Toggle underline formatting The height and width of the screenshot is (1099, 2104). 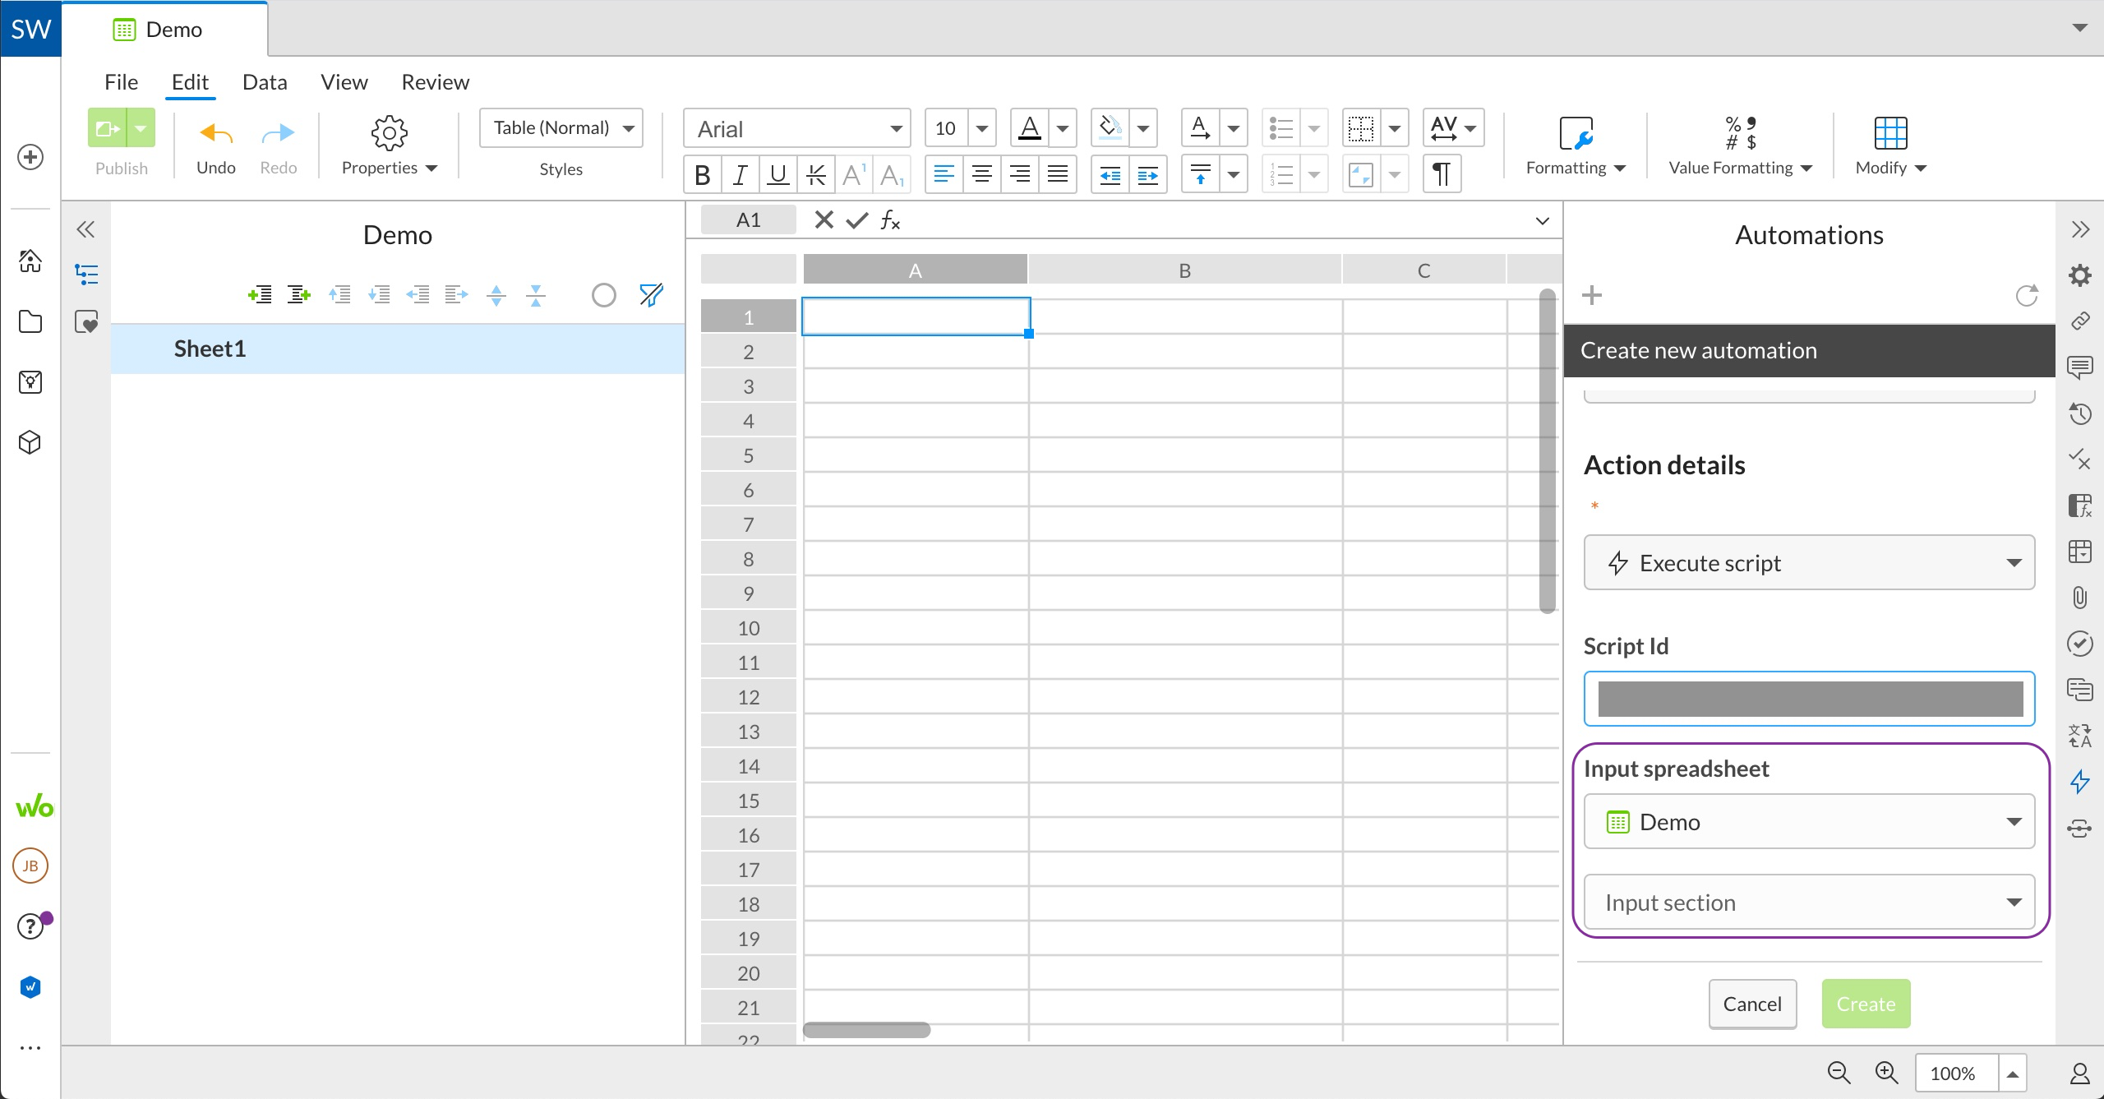(x=777, y=173)
